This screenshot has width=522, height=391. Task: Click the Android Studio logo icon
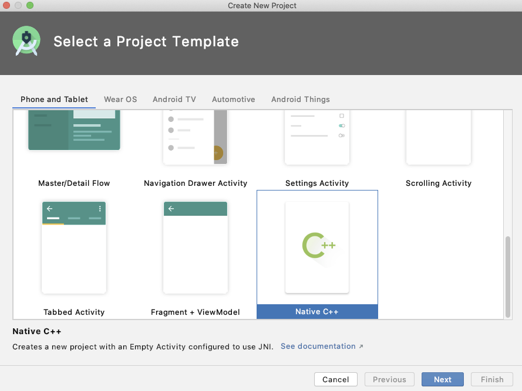click(x=26, y=41)
